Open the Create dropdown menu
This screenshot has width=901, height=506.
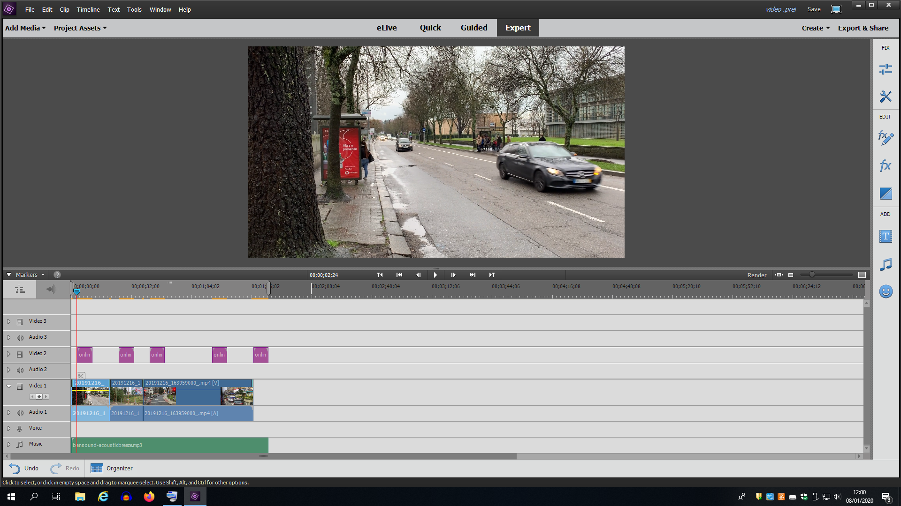pos(816,28)
